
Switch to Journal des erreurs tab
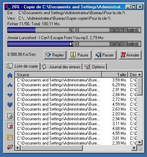click(62, 67)
